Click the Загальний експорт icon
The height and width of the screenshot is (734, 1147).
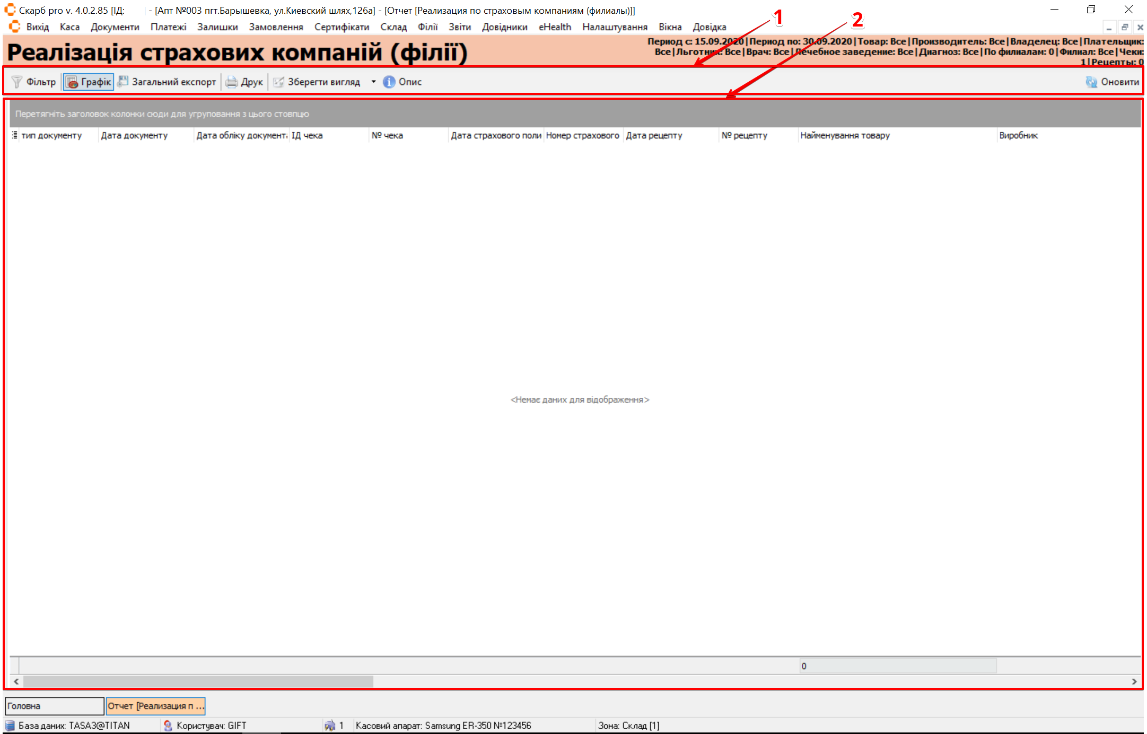click(x=123, y=81)
